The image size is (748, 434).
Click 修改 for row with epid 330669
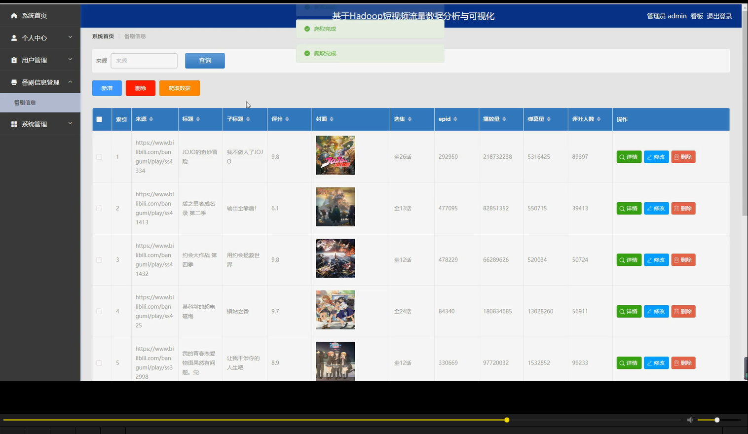click(x=656, y=363)
